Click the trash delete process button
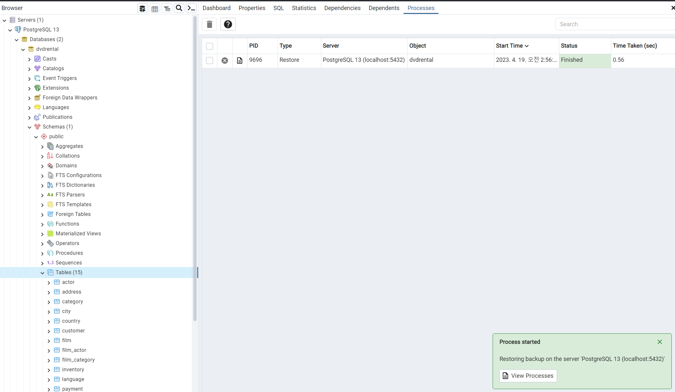 tap(210, 24)
